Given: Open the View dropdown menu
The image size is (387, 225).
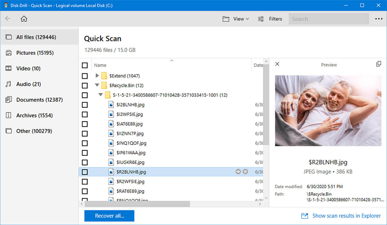Looking at the screenshot, I should click(x=236, y=19).
